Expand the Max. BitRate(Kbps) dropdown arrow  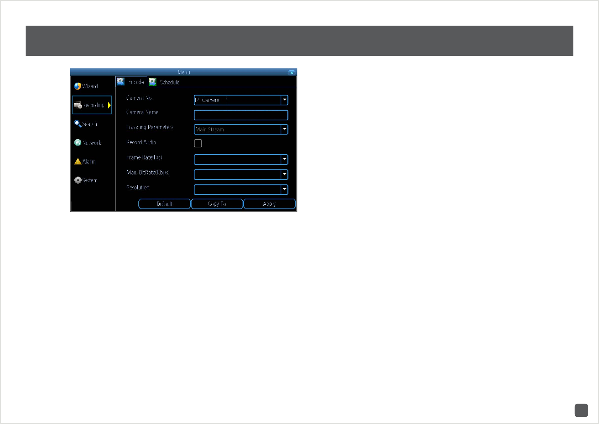[285, 174]
